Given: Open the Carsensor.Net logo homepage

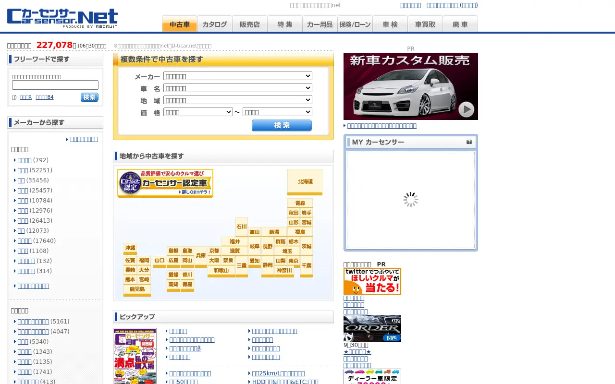Looking at the screenshot, I should [62, 19].
